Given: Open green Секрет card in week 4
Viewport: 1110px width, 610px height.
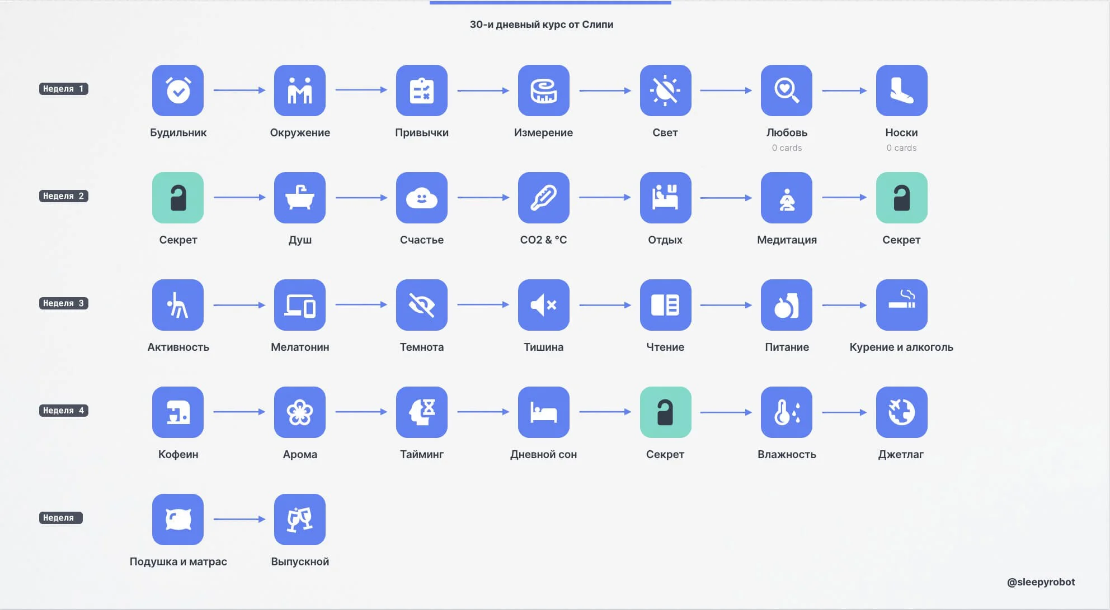Looking at the screenshot, I should click(665, 412).
